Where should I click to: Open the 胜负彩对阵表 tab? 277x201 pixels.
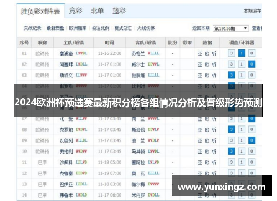click(x=40, y=11)
